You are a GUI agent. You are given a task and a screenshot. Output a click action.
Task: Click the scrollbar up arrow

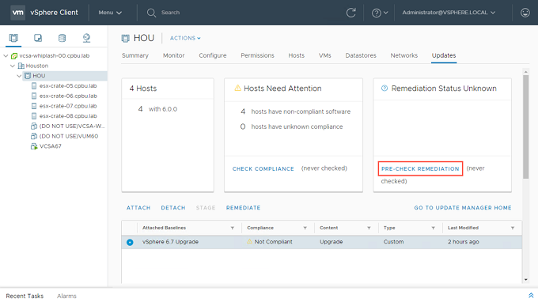coord(525,72)
